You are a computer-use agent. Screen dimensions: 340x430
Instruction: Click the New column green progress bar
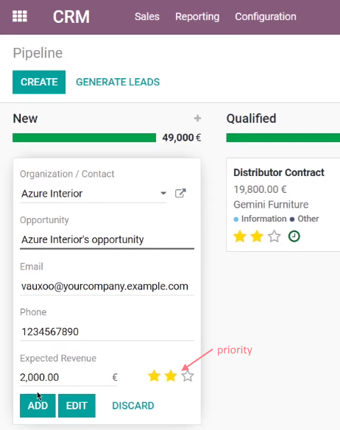pyautogui.click(x=84, y=138)
